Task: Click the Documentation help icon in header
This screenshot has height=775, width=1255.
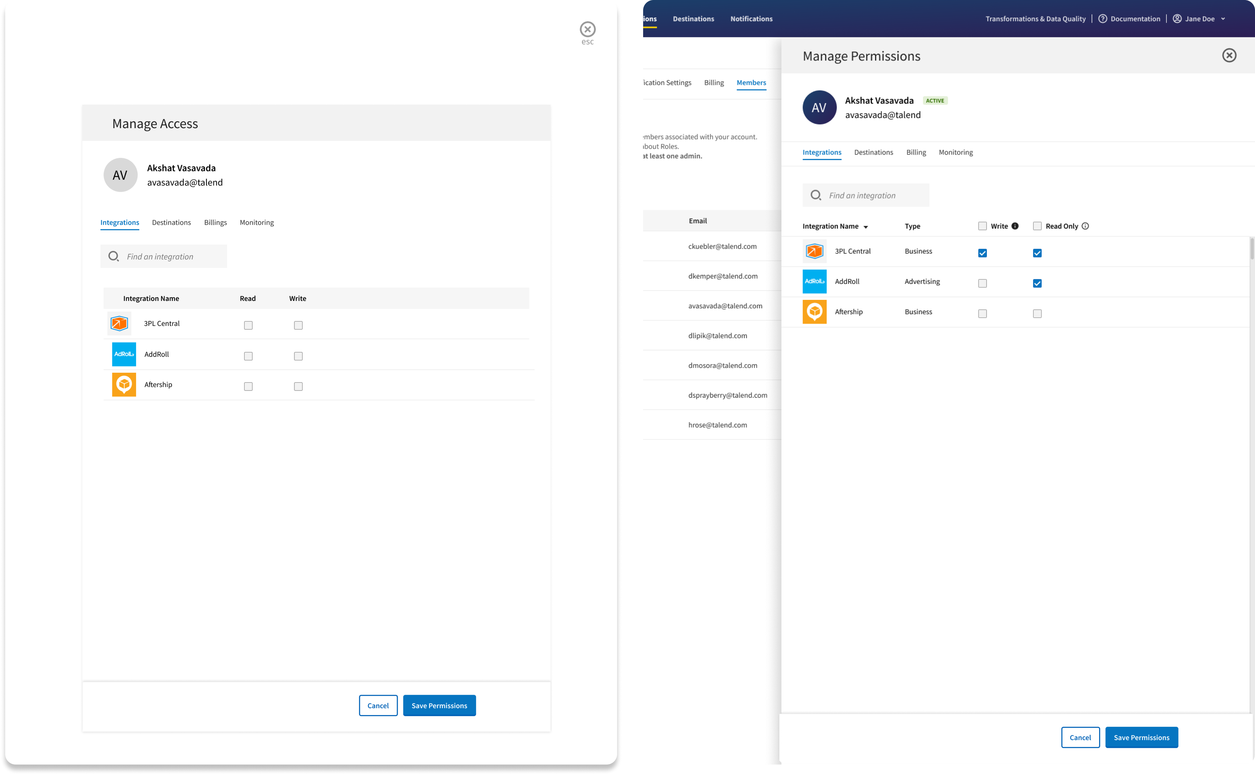Action: click(1103, 19)
